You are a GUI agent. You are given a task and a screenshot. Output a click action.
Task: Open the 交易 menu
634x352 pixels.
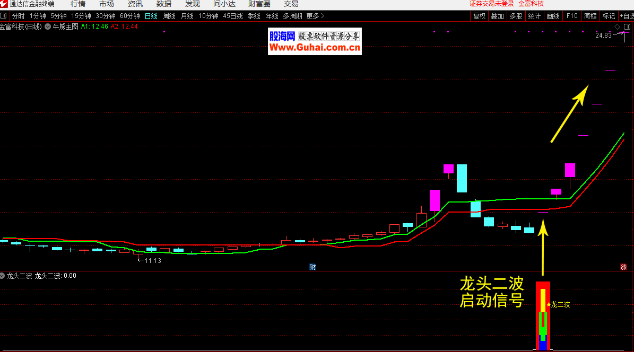[291, 4]
